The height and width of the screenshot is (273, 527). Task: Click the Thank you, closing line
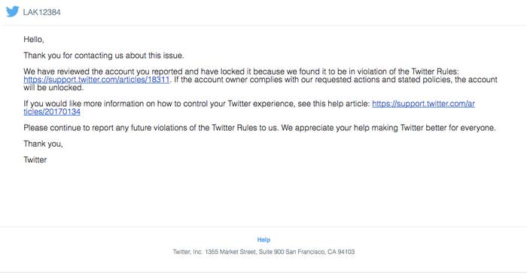[x=43, y=144]
